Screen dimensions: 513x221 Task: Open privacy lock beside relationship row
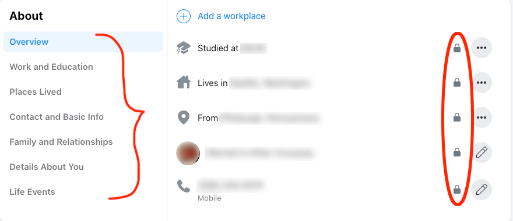coord(457,152)
